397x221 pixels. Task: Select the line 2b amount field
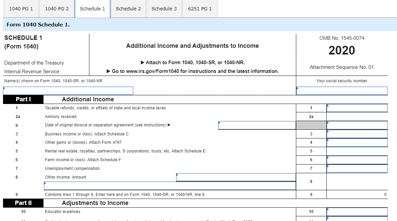357,125
